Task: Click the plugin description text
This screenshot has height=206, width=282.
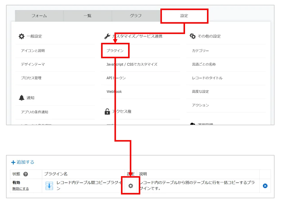Action: pyautogui.click(x=197, y=185)
